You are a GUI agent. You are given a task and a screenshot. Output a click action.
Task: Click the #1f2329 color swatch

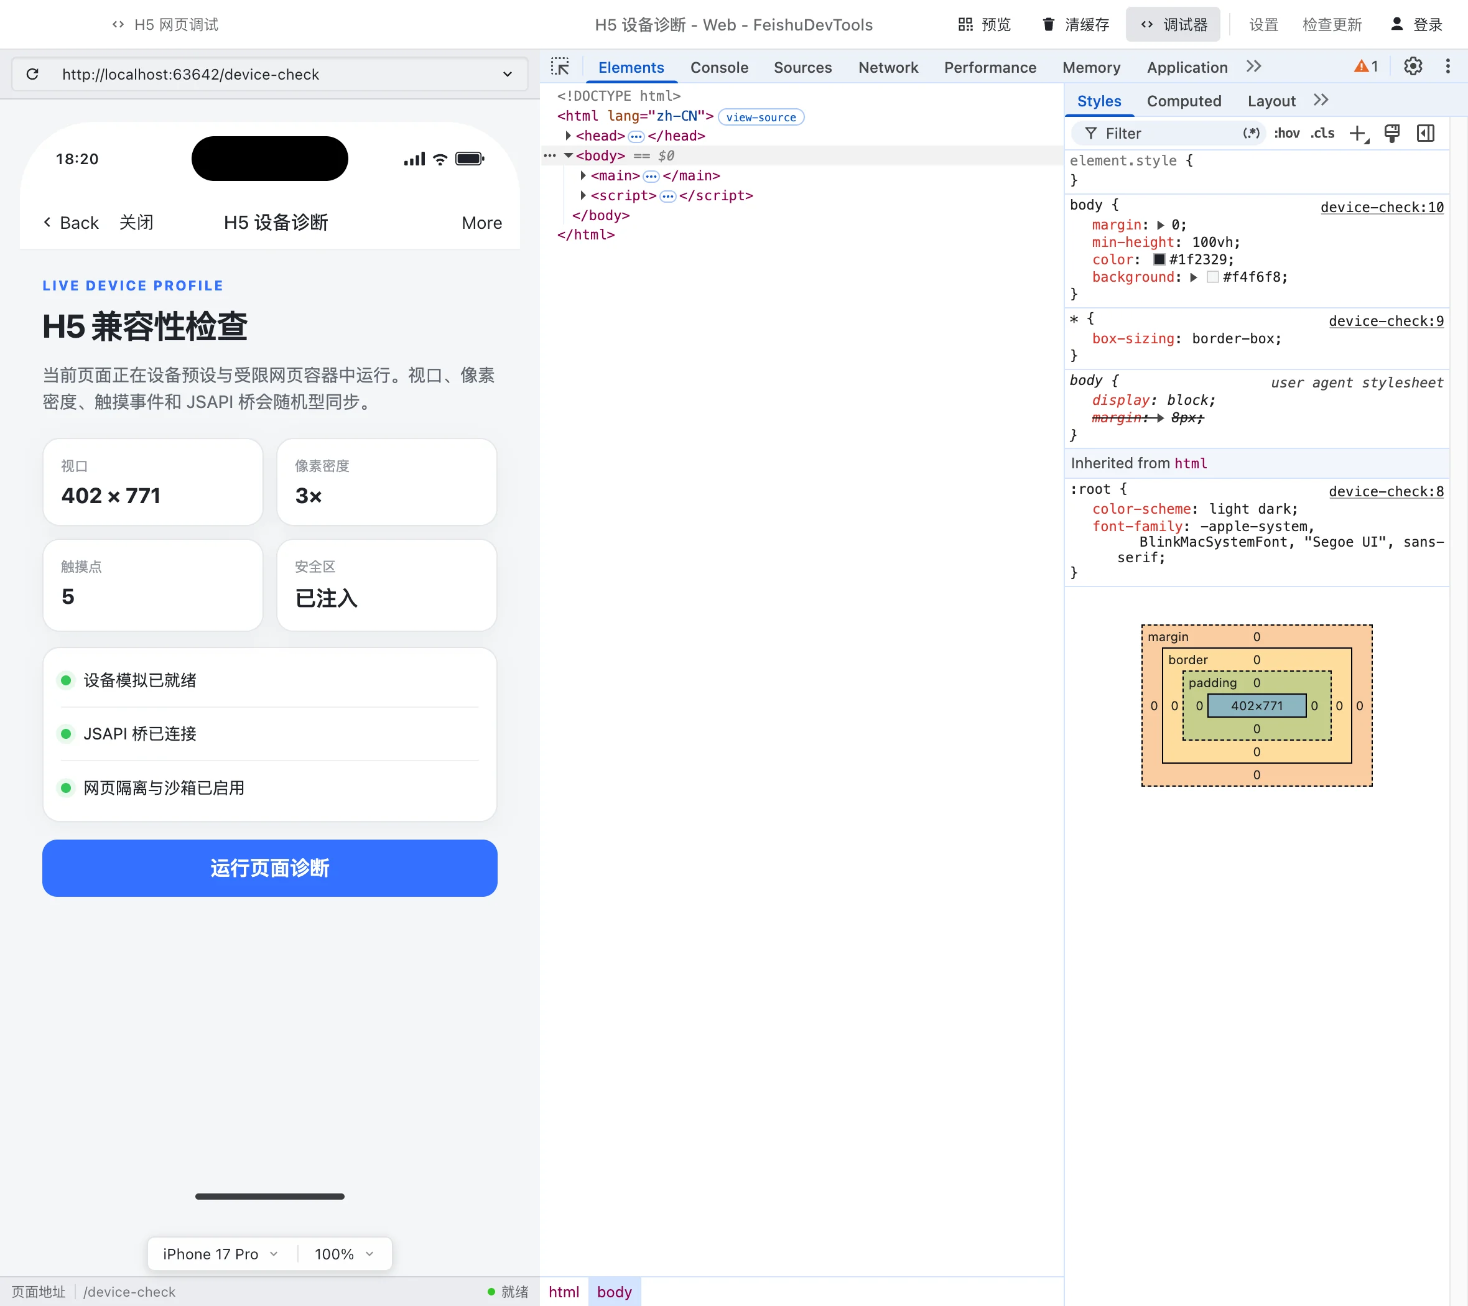1159,260
